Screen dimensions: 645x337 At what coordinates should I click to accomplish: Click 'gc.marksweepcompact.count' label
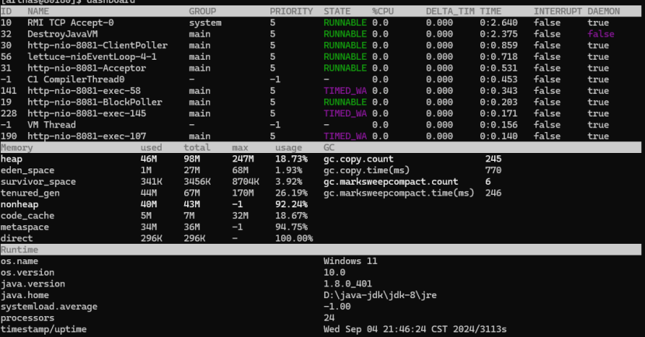(391, 182)
